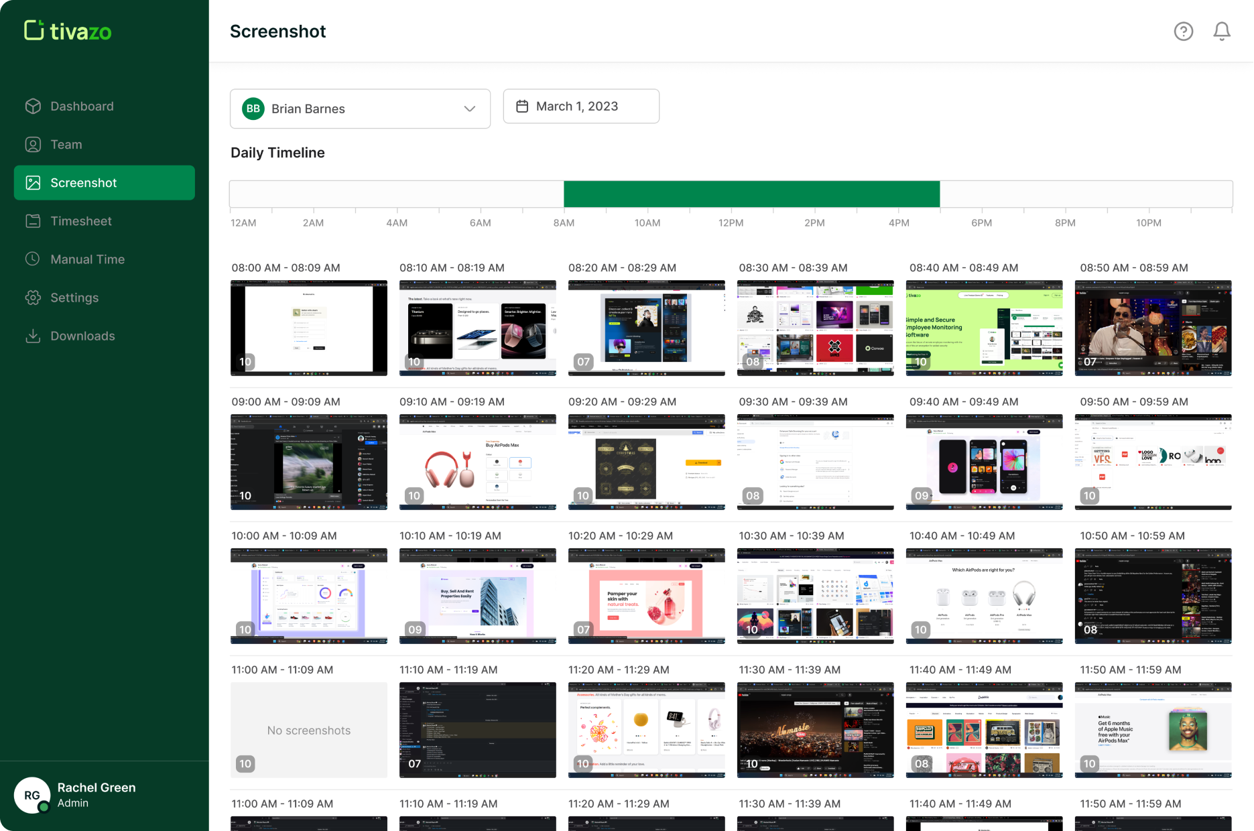The height and width of the screenshot is (831, 1254).
Task: Click the calendar icon in date field
Action: (x=522, y=107)
